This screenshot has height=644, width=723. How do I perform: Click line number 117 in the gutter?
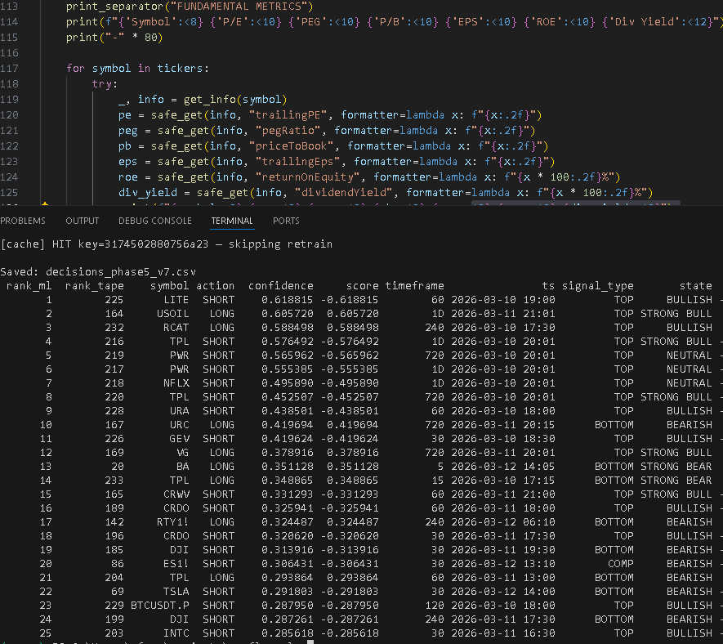click(x=9, y=69)
